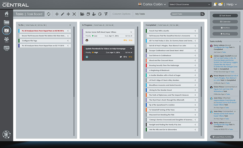Viewport: 243px width, 148px height.
Task: Open the My Tasks view
Action: pos(140,14)
